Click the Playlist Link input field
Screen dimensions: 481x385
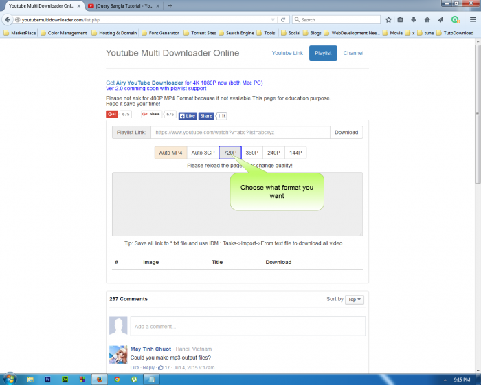coord(240,132)
